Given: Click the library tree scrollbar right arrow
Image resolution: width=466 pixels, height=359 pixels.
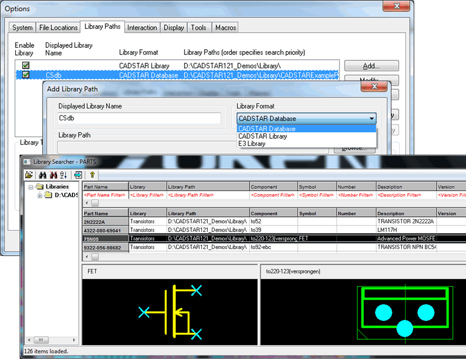Looking at the screenshot, I should click(x=73, y=340).
